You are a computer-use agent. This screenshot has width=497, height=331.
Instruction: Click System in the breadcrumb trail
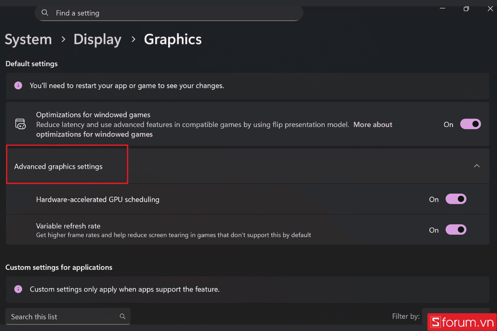click(x=28, y=39)
